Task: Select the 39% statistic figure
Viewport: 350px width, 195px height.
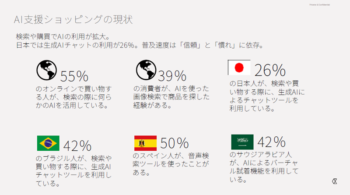Action: [171, 76]
